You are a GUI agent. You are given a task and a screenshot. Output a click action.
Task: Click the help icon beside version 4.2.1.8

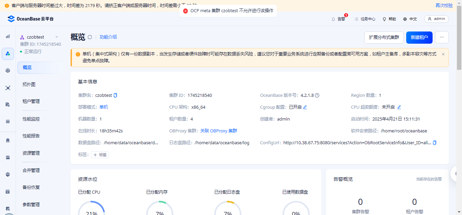tap(317, 95)
